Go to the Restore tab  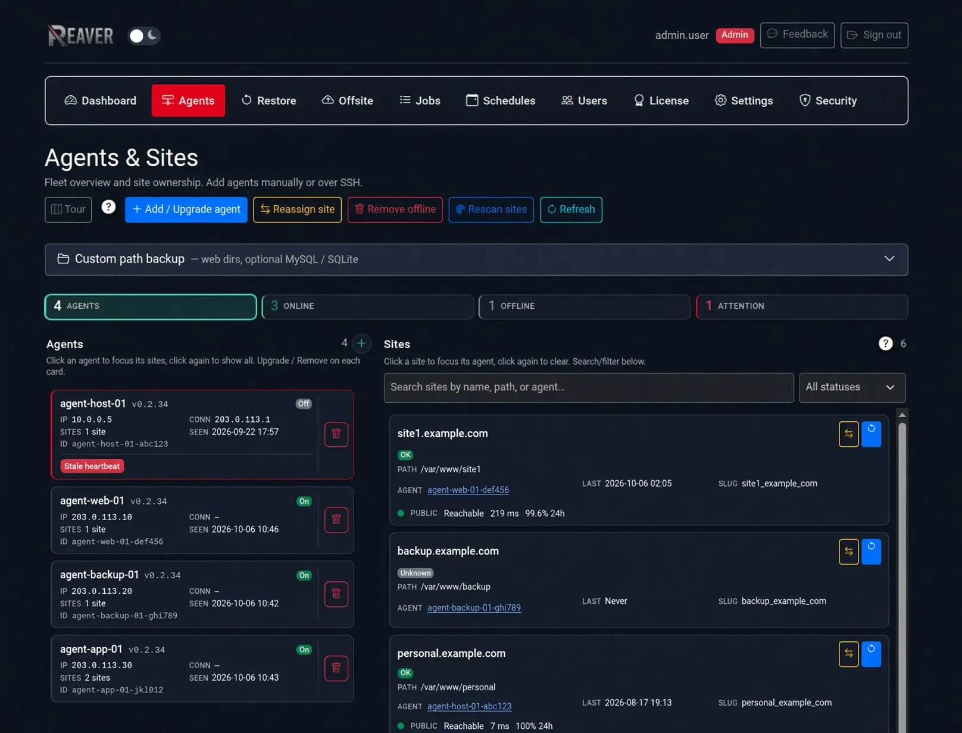click(268, 101)
